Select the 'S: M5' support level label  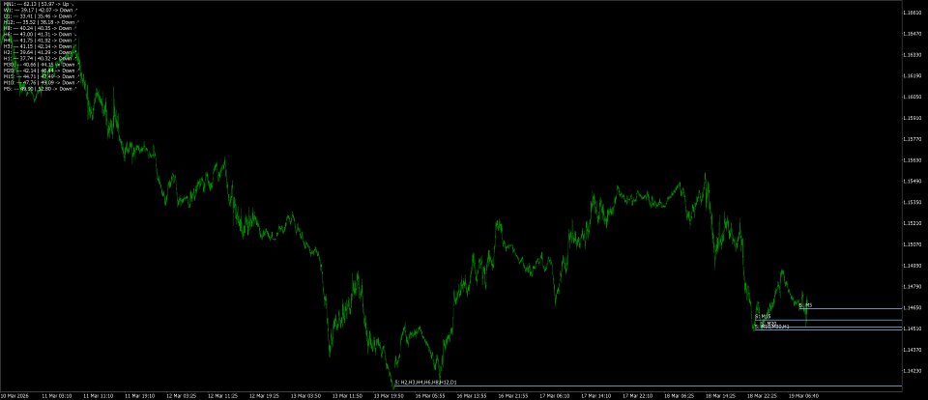click(x=805, y=305)
